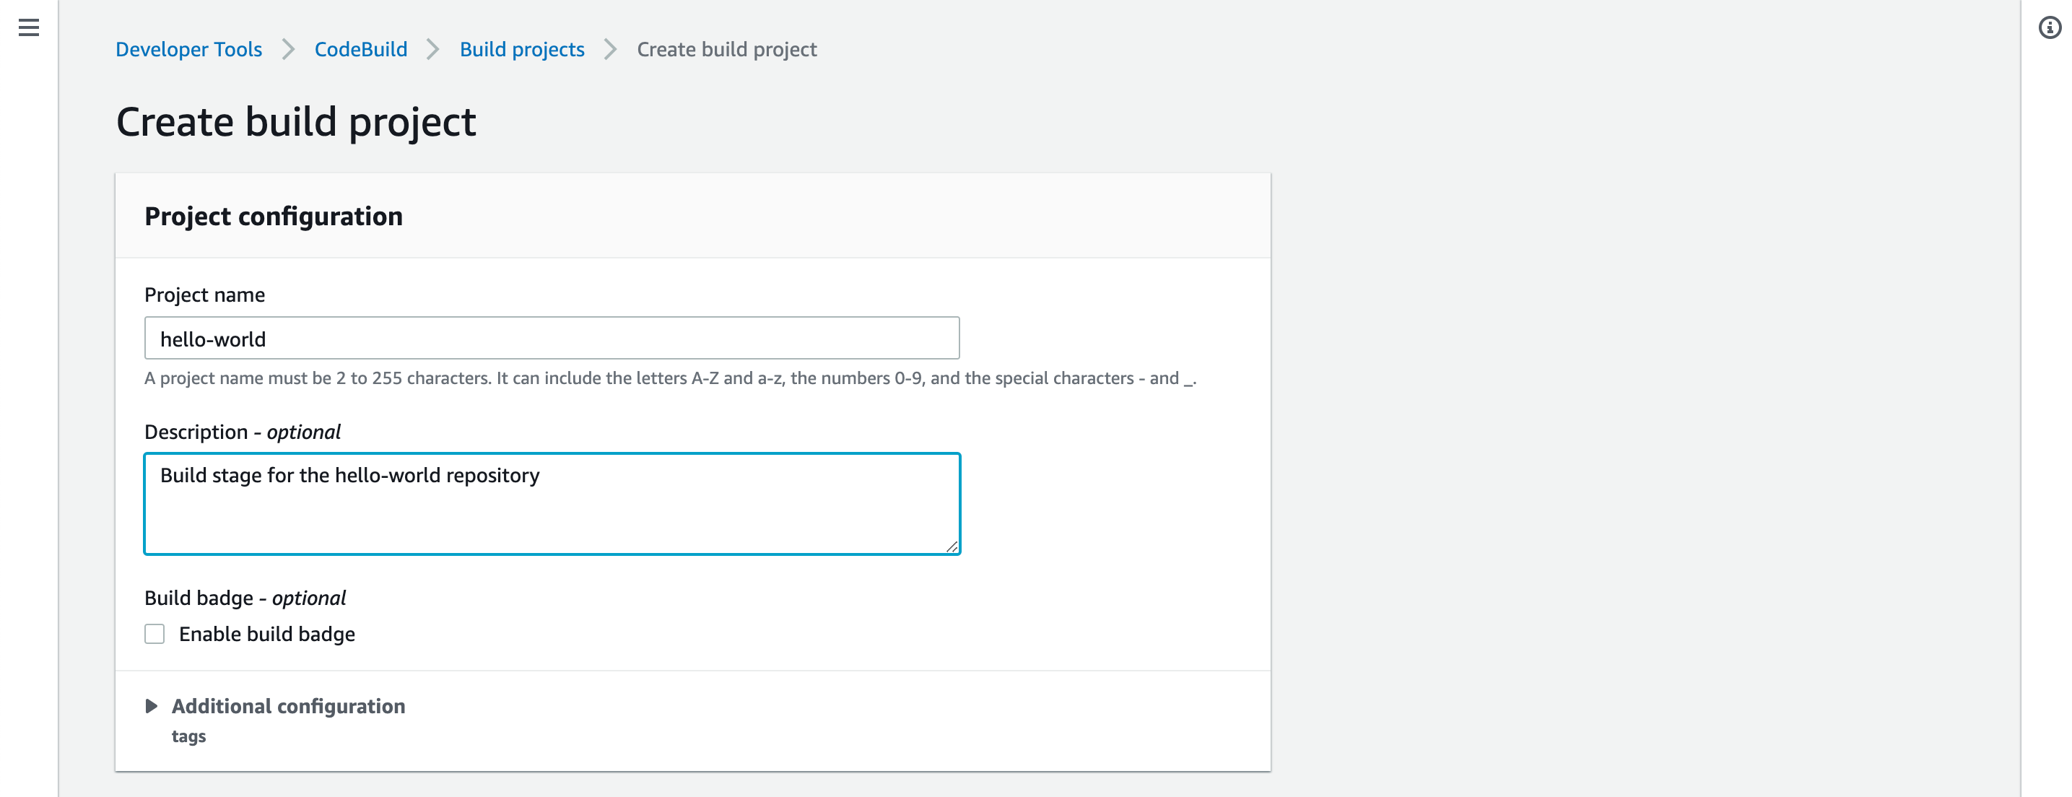Go to Developer Tools breadcrumb

[189, 49]
